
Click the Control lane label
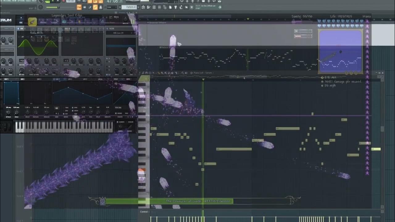(x=144, y=212)
